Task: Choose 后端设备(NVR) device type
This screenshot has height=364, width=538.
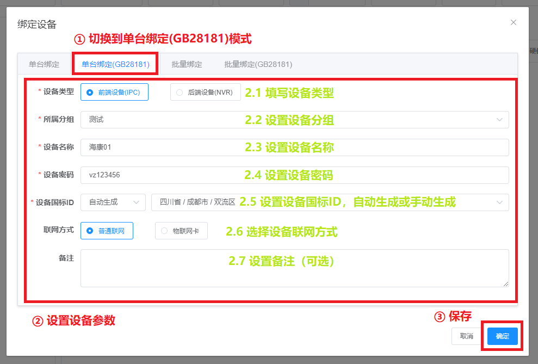Action: click(205, 92)
